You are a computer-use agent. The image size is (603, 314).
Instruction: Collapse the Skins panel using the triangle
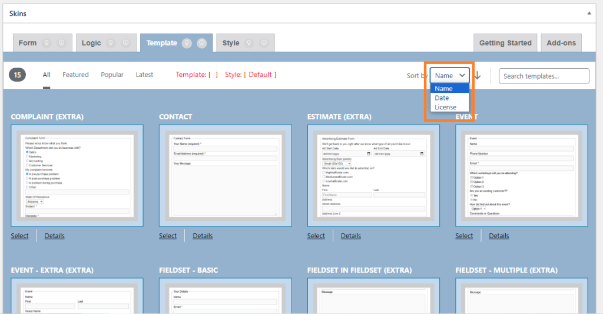[x=589, y=12]
